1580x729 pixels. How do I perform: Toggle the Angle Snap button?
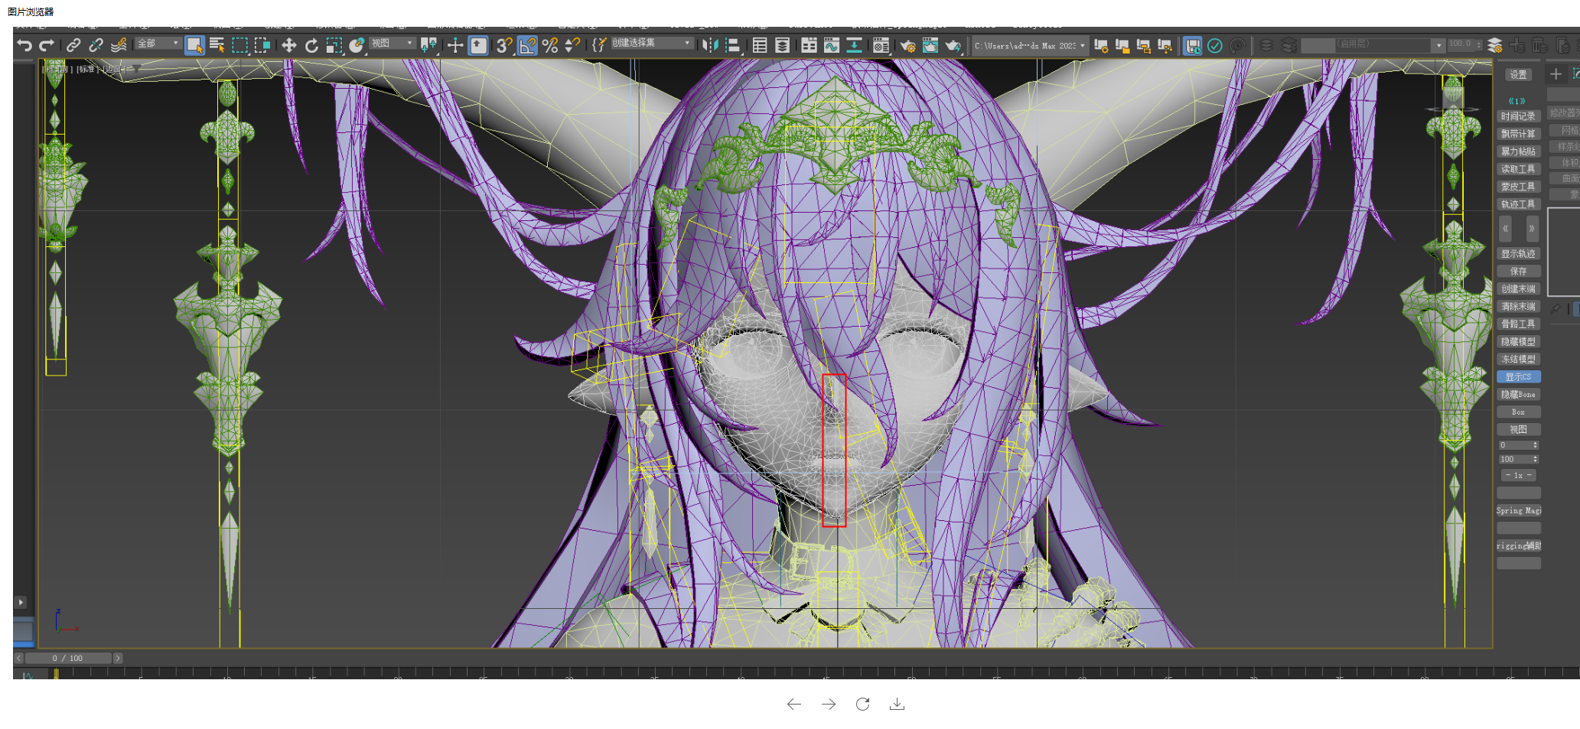(527, 45)
